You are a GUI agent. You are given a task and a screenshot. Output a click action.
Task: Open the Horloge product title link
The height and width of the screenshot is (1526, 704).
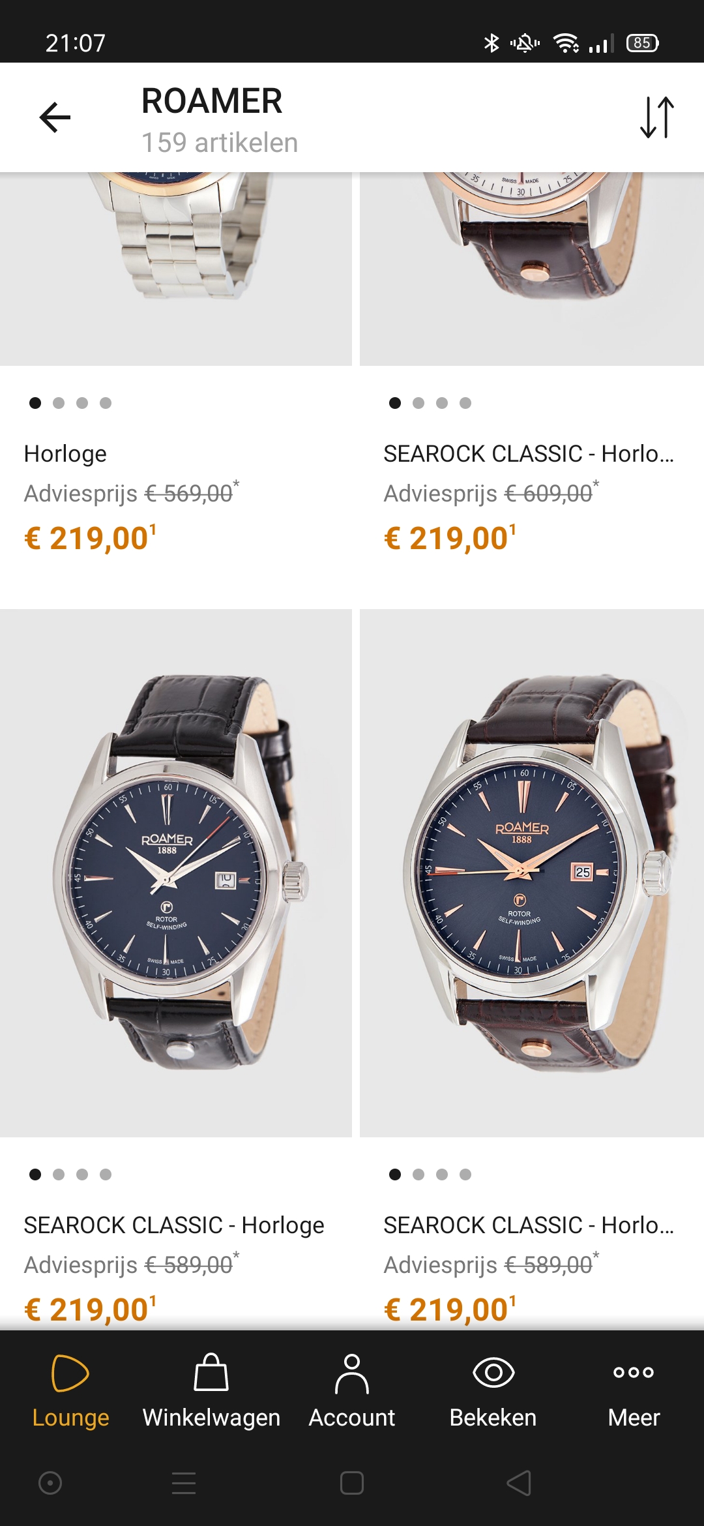(65, 454)
